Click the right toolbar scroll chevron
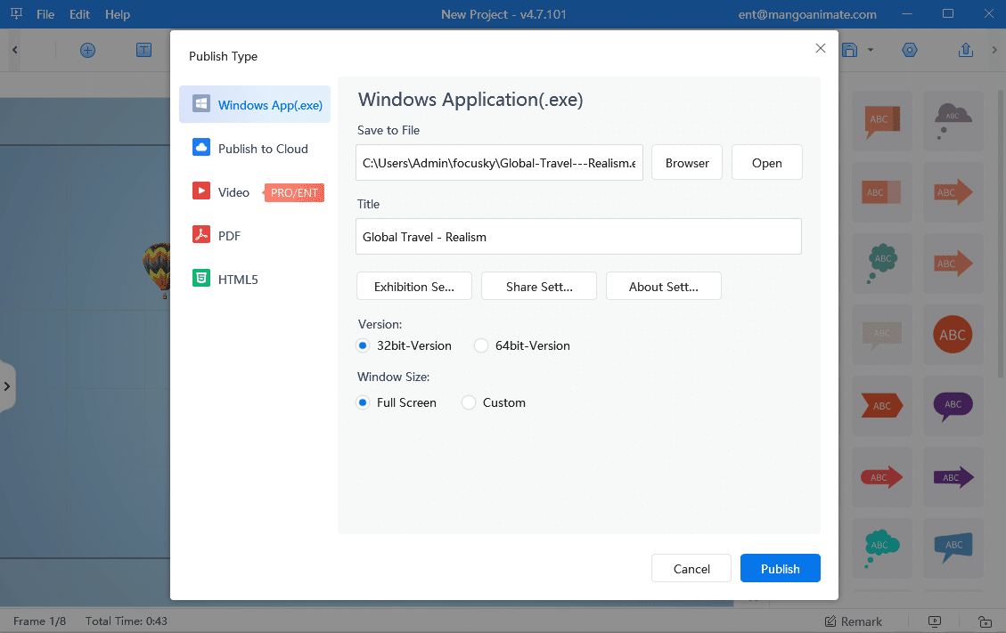The width and height of the screenshot is (1006, 633). tap(994, 50)
